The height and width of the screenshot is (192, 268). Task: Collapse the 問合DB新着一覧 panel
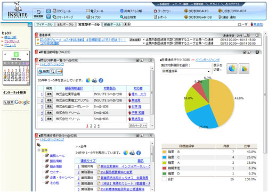[150, 60]
